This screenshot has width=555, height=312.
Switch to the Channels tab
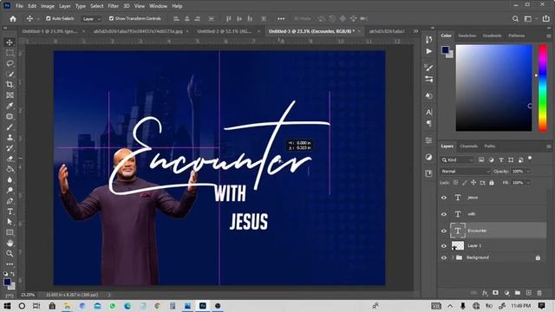pyautogui.click(x=468, y=146)
